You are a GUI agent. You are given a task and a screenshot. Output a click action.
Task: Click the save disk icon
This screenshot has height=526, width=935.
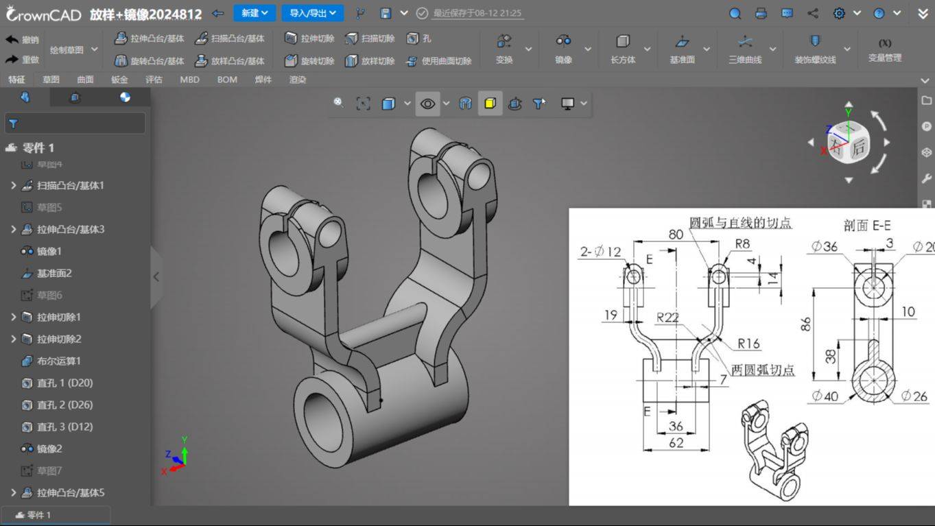386,13
